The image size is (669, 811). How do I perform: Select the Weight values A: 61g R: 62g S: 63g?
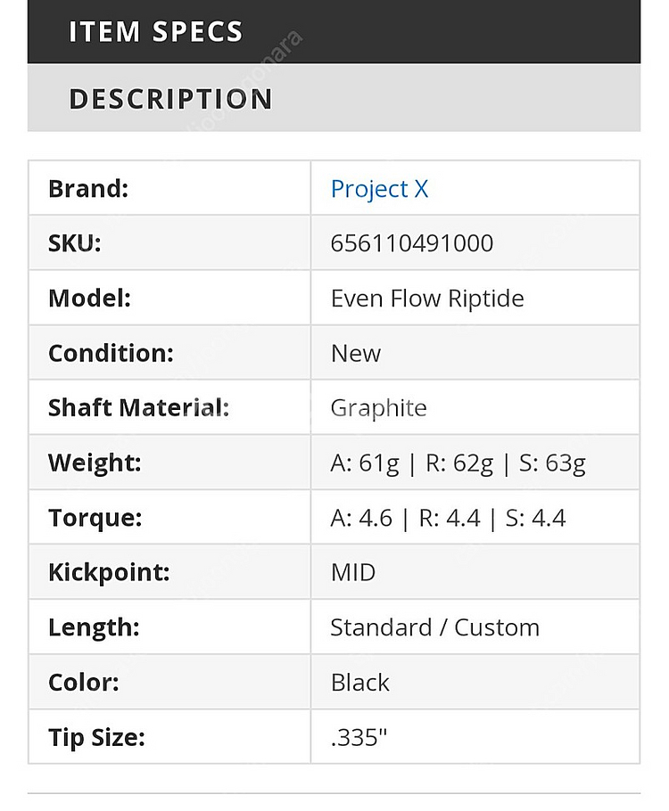[458, 463]
